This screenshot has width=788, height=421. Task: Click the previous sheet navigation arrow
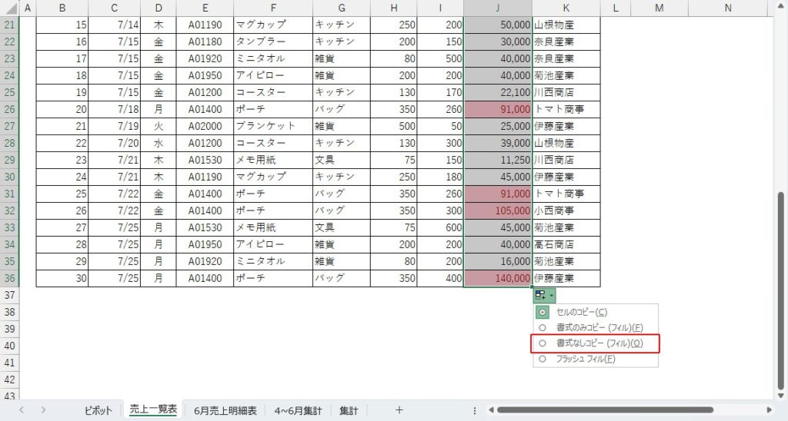pyautogui.click(x=22, y=410)
